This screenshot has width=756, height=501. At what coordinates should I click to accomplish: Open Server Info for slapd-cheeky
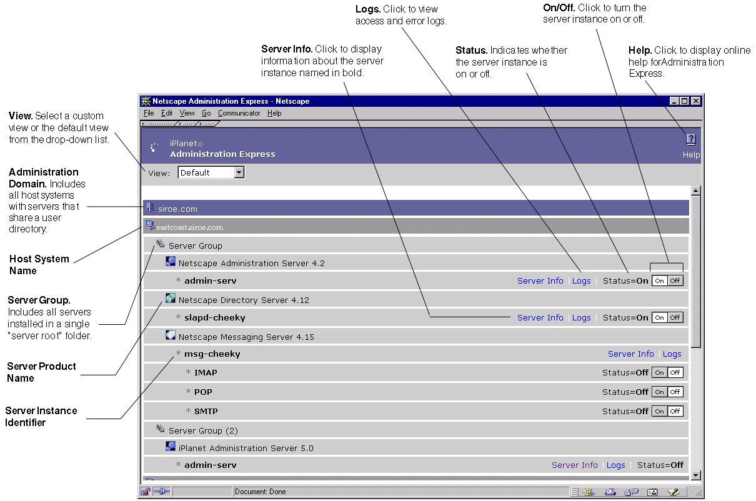540,318
